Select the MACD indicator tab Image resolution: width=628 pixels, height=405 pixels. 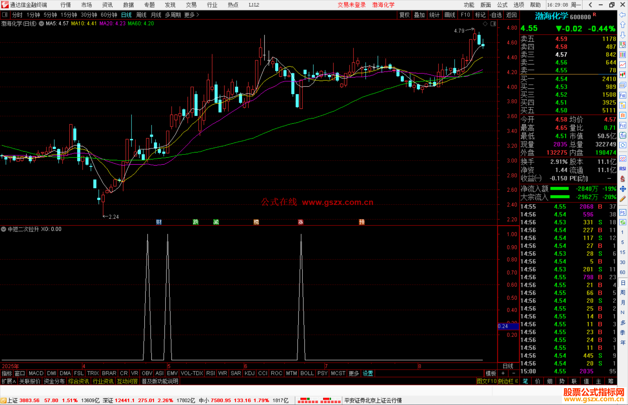pyautogui.click(x=36, y=373)
